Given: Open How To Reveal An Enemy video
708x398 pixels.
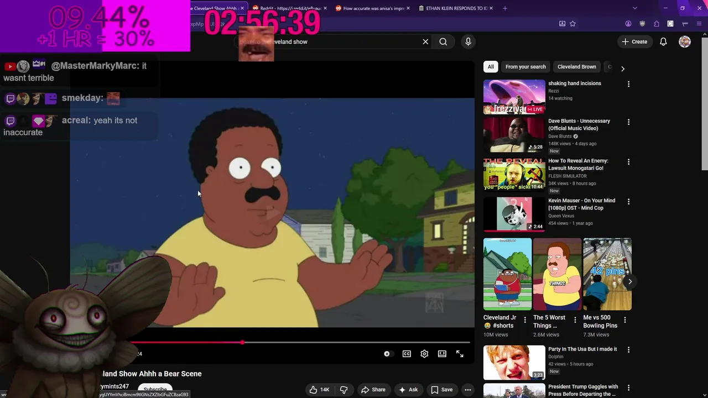Looking at the screenshot, I should tap(514, 175).
